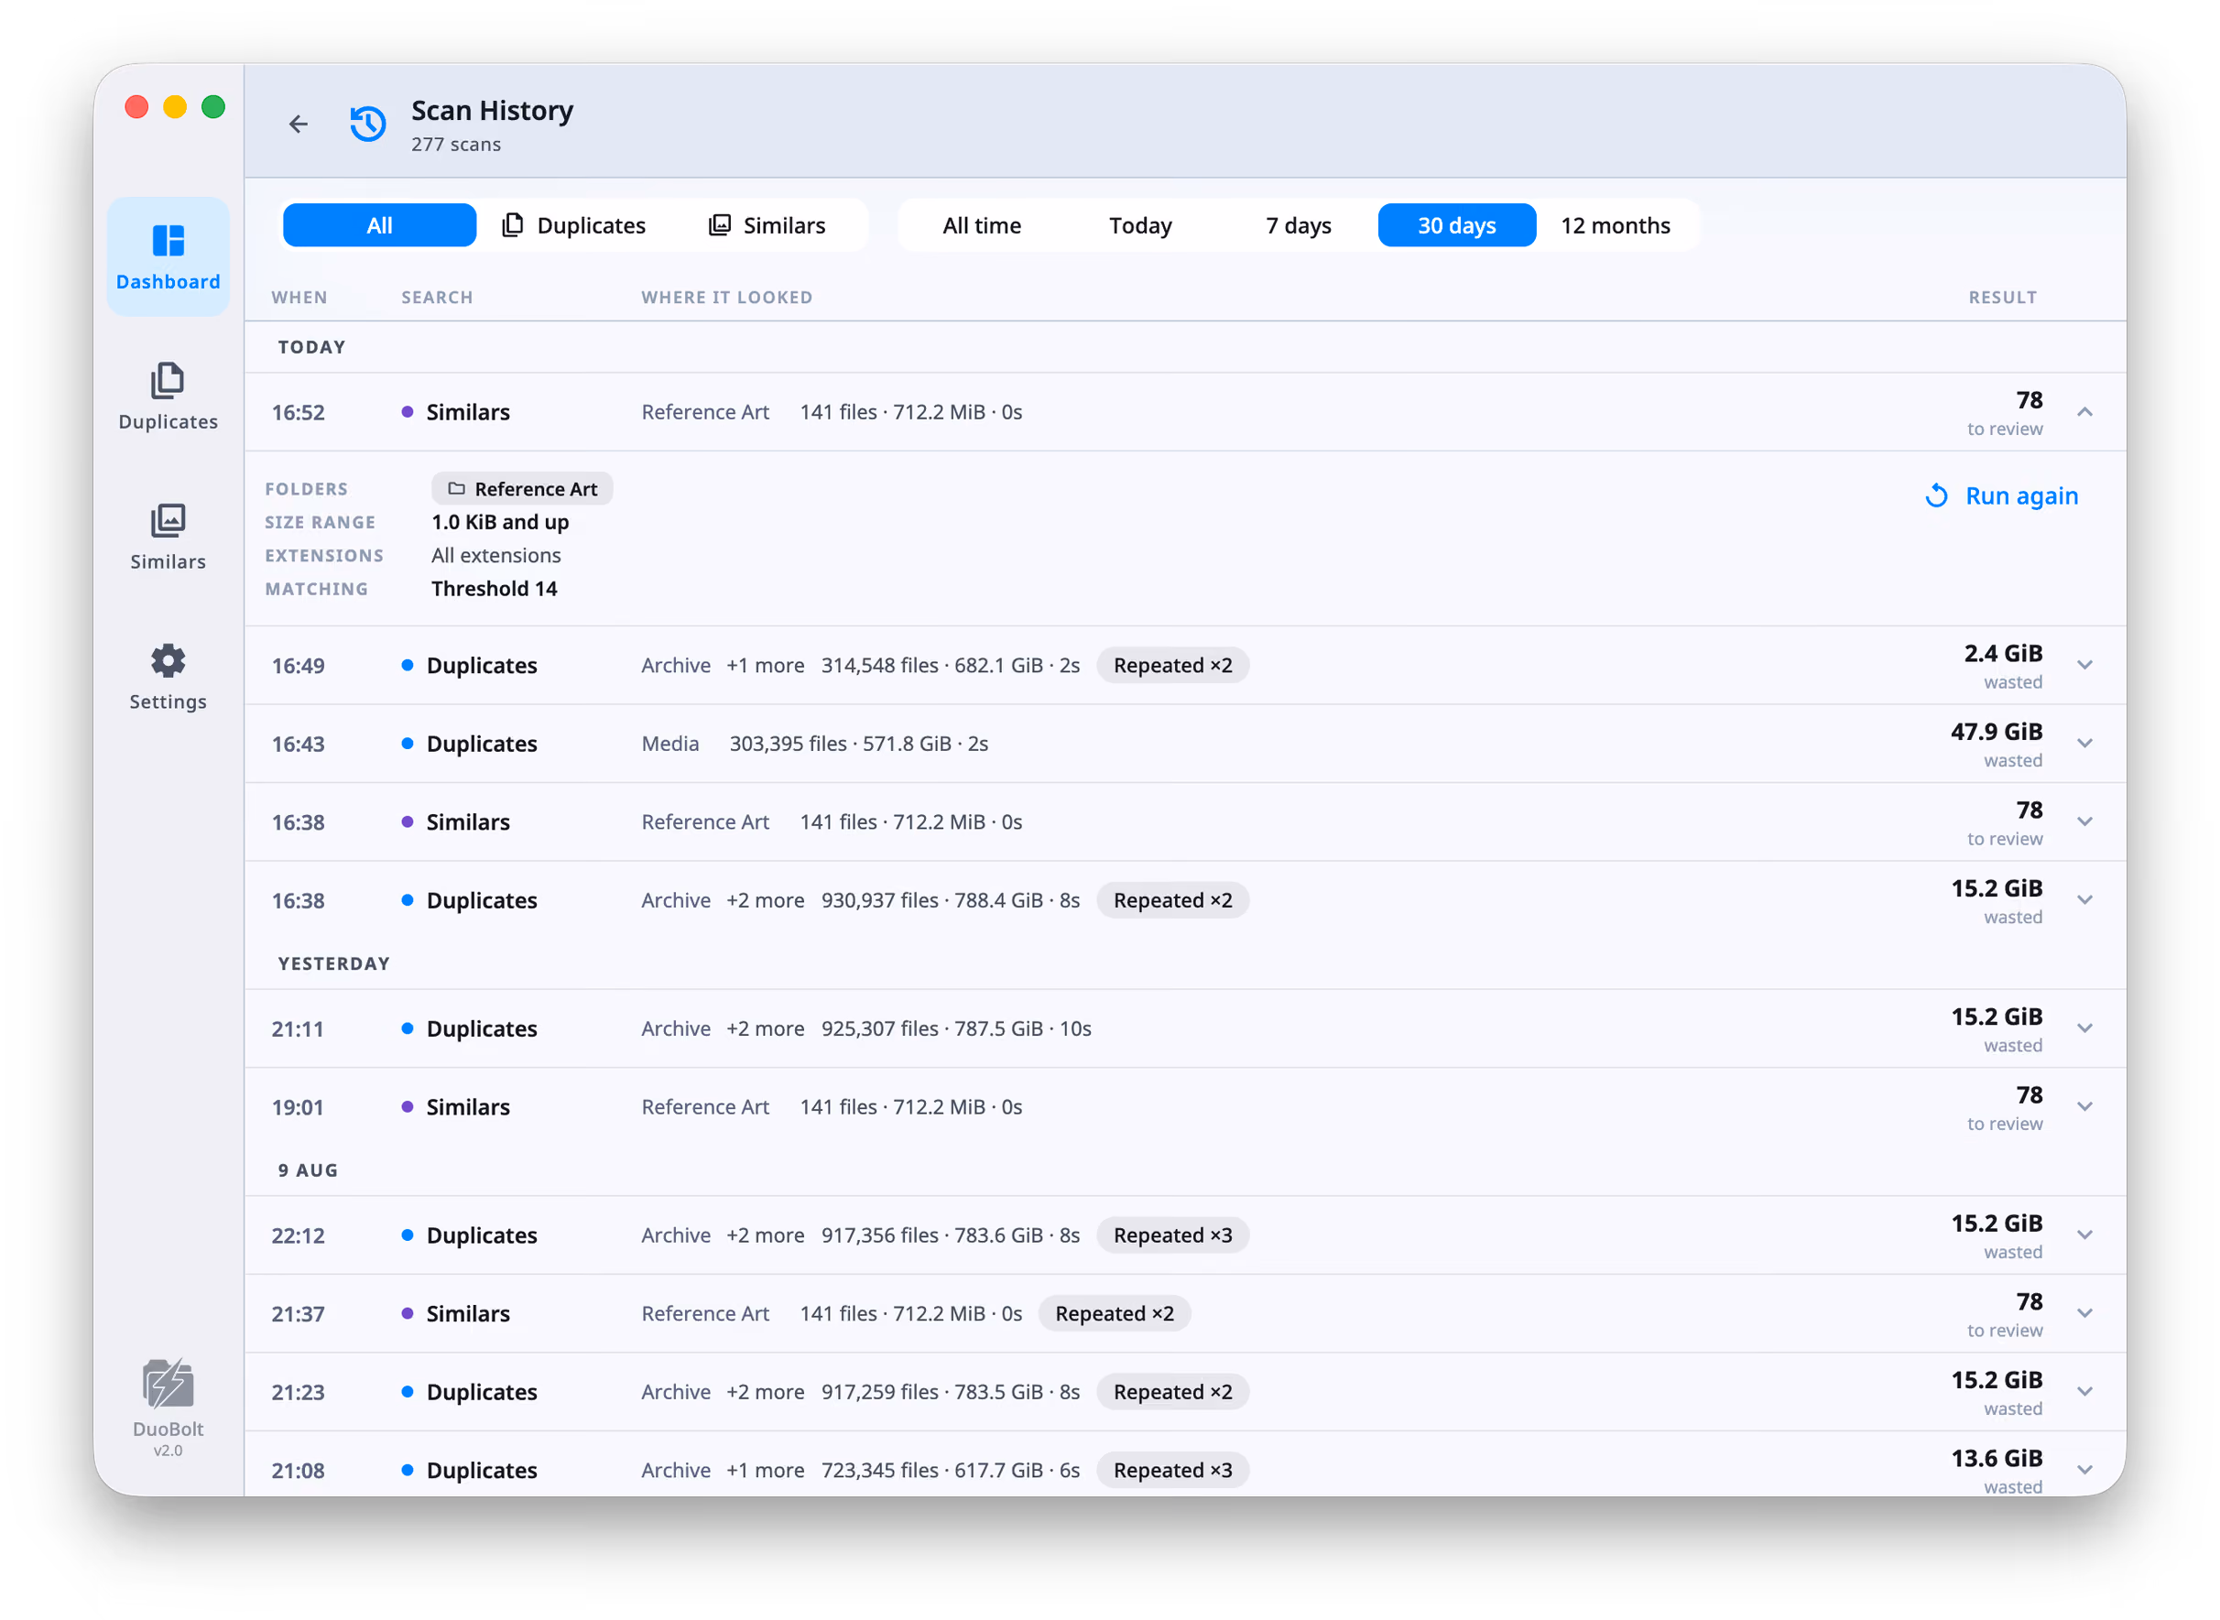
Task: Click the '303,395 files · 571.8 GiB · 2s' text
Action: click(x=858, y=745)
